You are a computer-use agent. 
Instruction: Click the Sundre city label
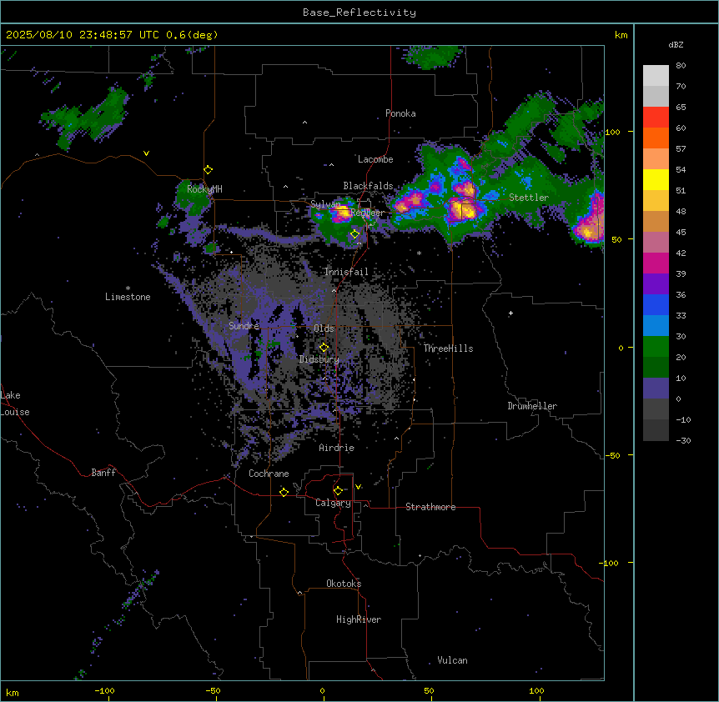tap(244, 326)
